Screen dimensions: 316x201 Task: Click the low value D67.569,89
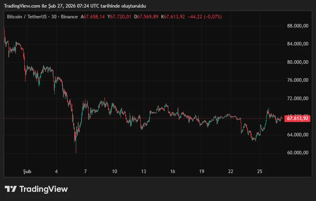[x=146, y=17]
